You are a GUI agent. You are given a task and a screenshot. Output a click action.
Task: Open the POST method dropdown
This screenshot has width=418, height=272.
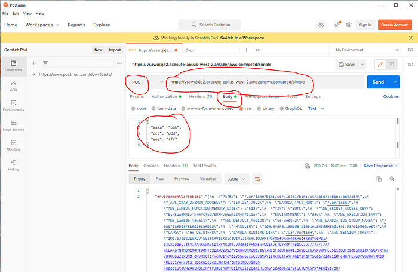146,82
